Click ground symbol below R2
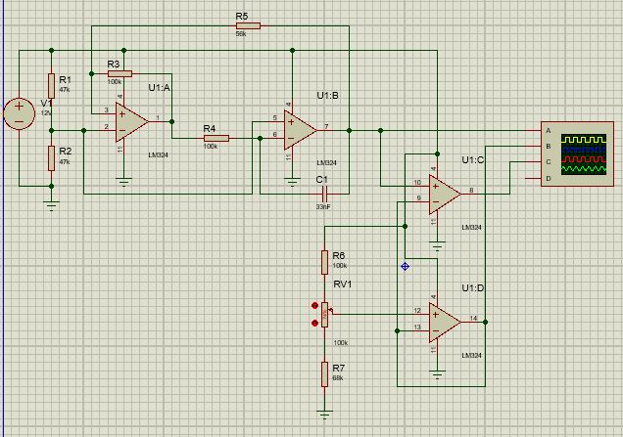The width and height of the screenshot is (623, 437). (51, 206)
